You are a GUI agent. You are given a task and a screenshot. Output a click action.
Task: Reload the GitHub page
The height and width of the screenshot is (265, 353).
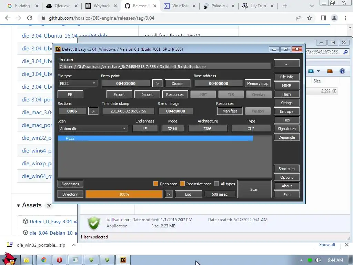pos(30,18)
